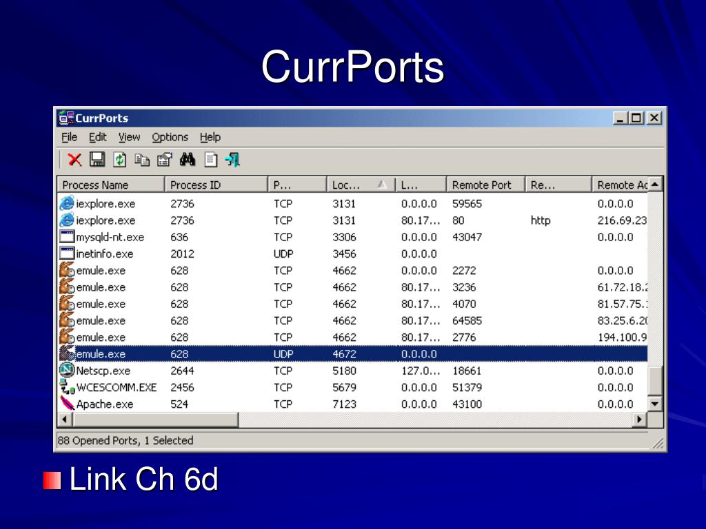Sort by Process ID column header
Viewport: 706px width, 529px height.
(216, 185)
